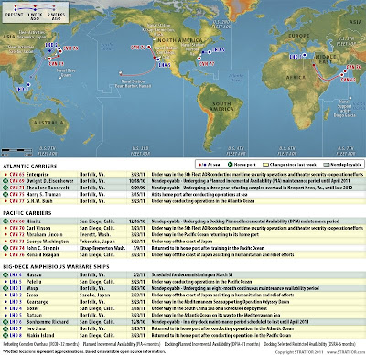Click the Atlantic Carriers section heading
366x355 pixels.
click(x=30, y=167)
